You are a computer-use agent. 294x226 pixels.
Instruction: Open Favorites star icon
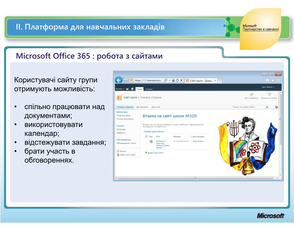pos(273,80)
